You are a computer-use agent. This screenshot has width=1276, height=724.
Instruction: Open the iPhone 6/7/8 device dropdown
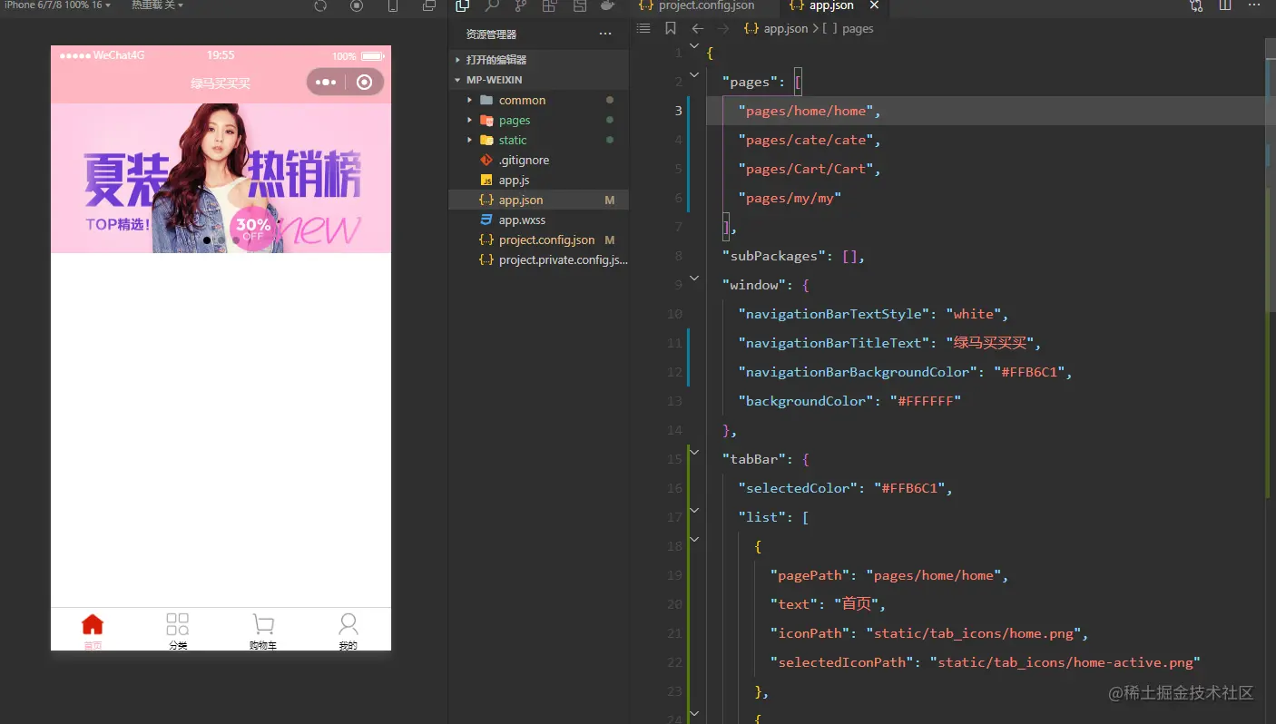[58, 5]
